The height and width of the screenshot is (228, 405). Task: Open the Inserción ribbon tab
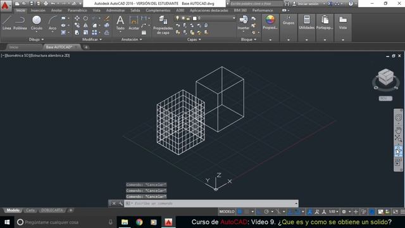[38, 10]
